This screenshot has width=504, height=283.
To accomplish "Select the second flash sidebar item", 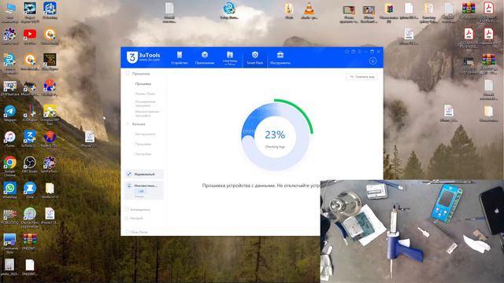I will [x=145, y=94].
